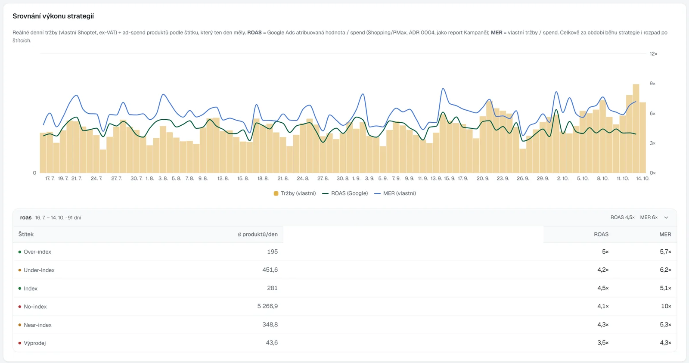689x363 pixels.
Task: Click the Index row green dot
Action: click(20, 289)
